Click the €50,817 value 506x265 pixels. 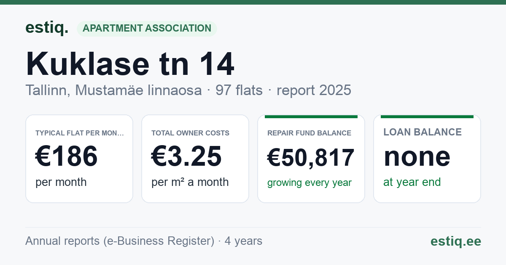311,157
